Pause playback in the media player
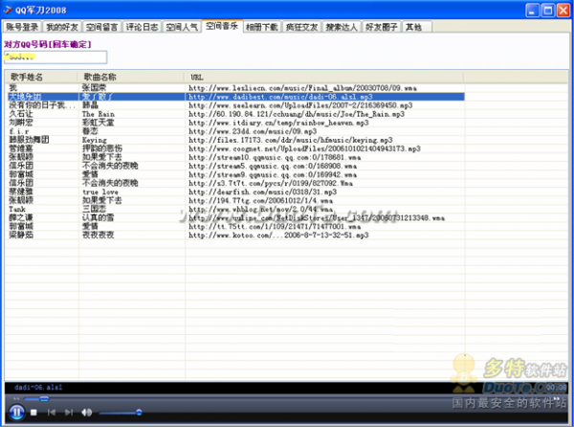 [15, 411]
